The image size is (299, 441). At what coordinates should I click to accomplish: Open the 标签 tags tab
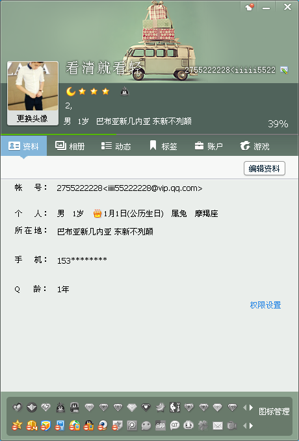[x=163, y=146]
